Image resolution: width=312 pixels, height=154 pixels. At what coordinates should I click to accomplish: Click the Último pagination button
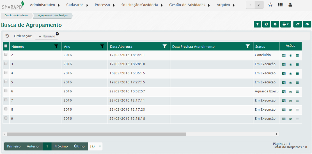click(x=79, y=146)
